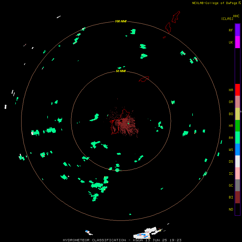Click the GC legend label

(x=231, y=185)
